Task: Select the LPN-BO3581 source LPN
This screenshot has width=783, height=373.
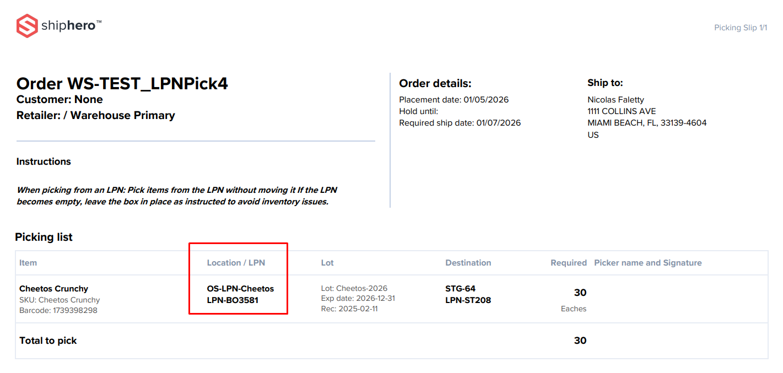Action: click(233, 300)
